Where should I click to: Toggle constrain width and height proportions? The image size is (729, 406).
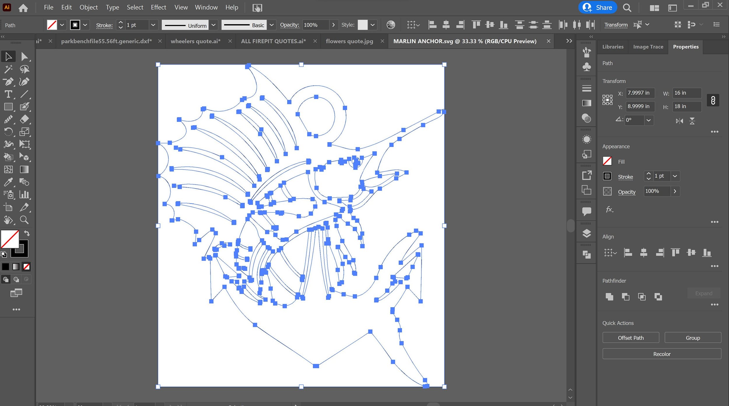[713, 100]
